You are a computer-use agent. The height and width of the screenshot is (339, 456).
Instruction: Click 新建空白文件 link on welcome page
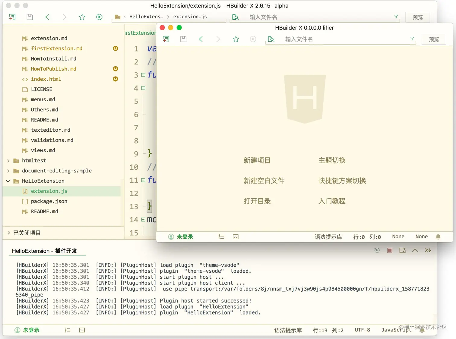264,180
